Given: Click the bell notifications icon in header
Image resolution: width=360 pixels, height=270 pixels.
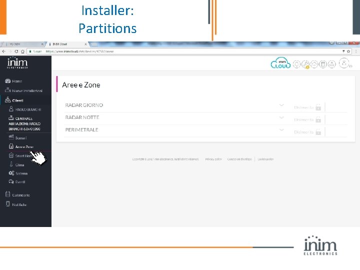Looking at the screenshot, I should pyautogui.click(x=296, y=64).
